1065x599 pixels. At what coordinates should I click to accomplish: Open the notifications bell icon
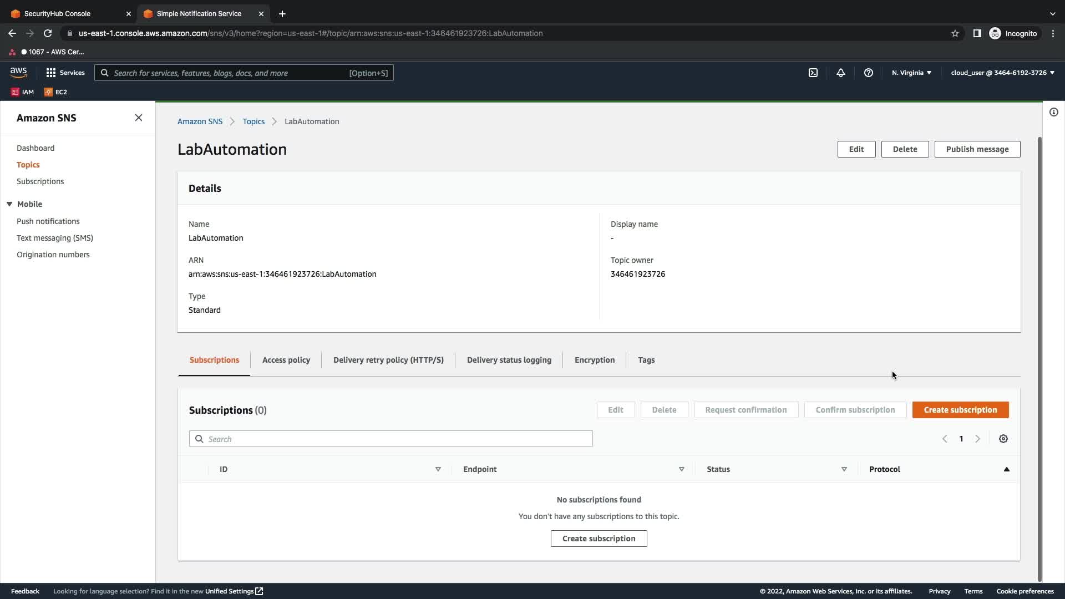click(x=840, y=73)
